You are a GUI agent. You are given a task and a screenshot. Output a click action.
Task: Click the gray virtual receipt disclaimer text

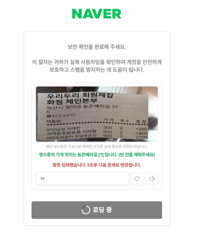point(97,147)
